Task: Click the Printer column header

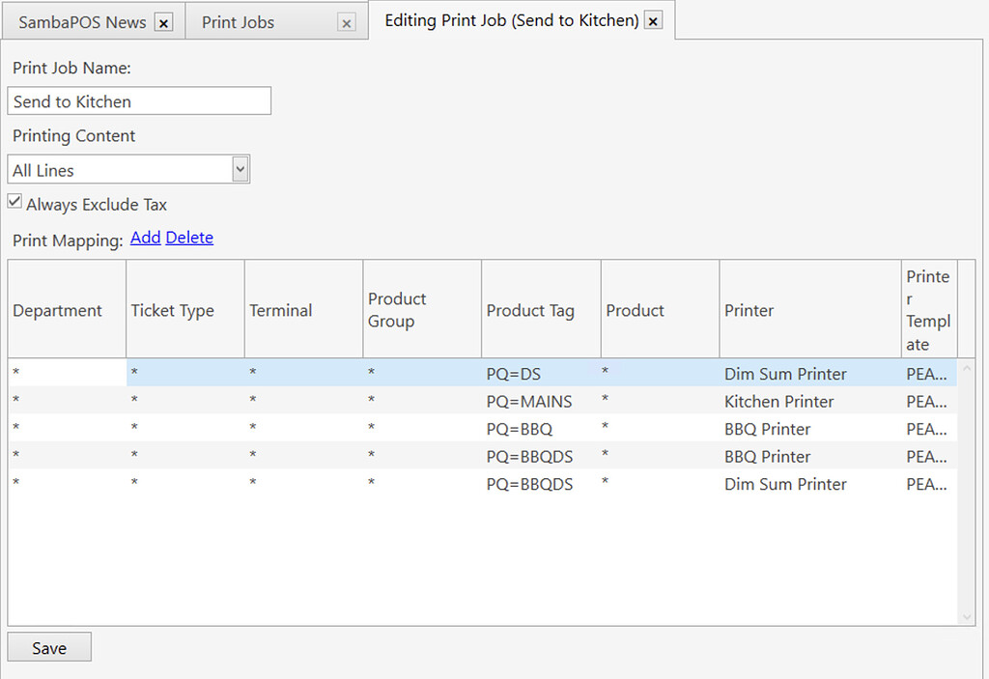Action: pyautogui.click(x=749, y=310)
